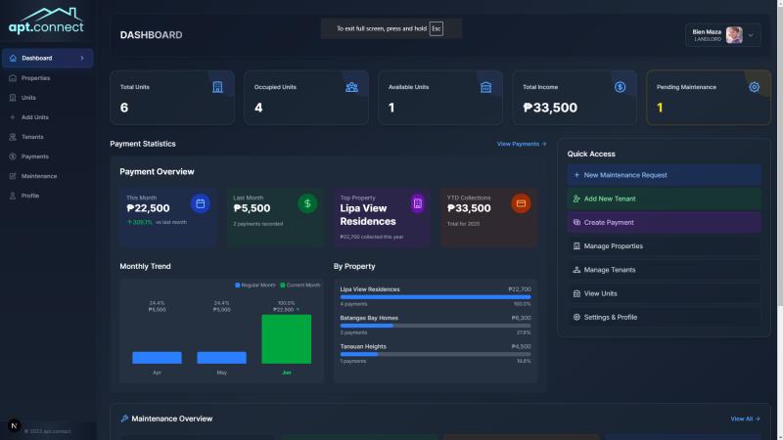Click the Batangas Bay Homes progress bar
Screen dimensions: 783x440
(436, 326)
